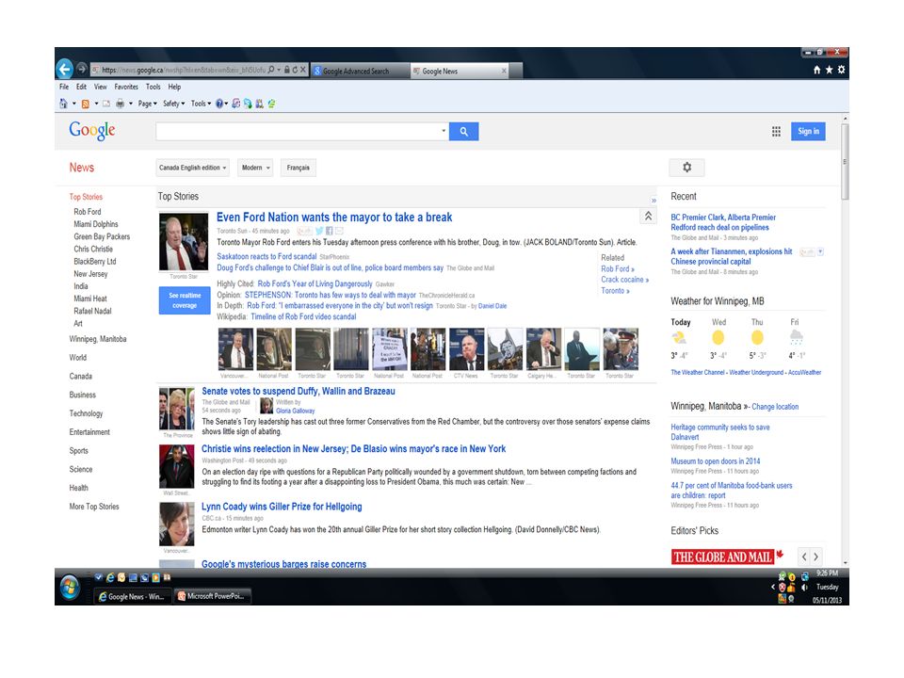Click the RSS feeds icon in command bar
This screenshot has width=904, height=678.
86,104
